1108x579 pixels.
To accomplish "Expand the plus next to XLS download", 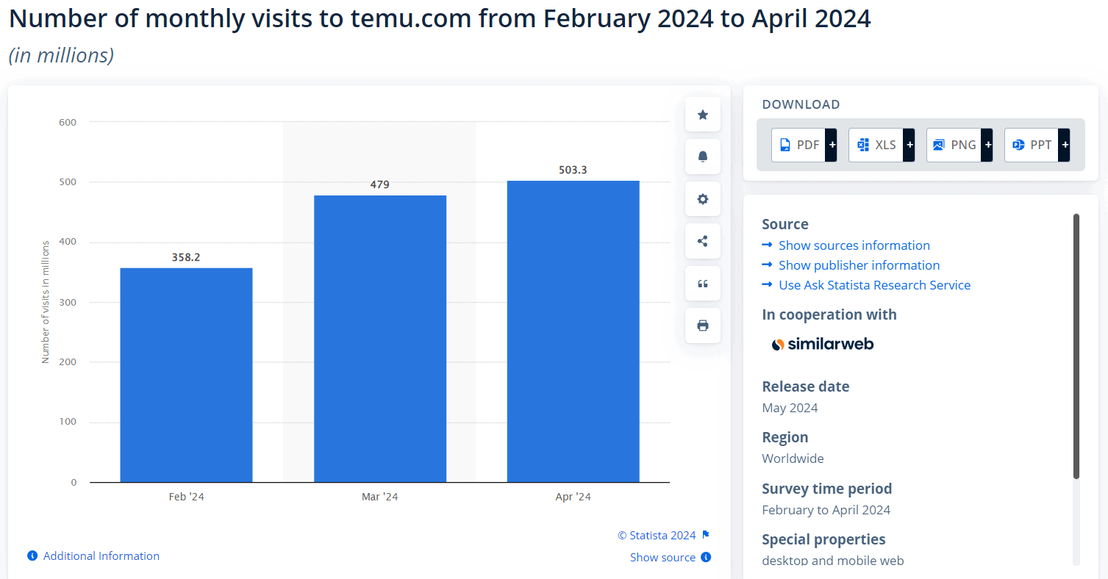I will (x=909, y=145).
